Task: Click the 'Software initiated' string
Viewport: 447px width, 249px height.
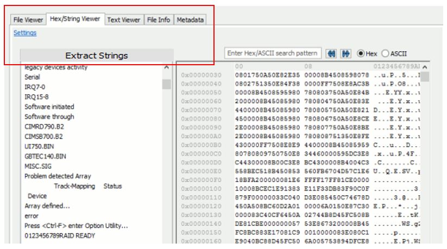Action: point(49,107)
